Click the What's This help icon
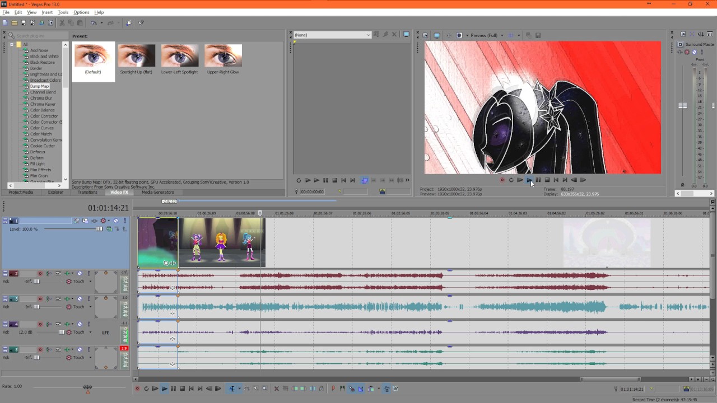717x403 pixels. click(x=141, y=23)
